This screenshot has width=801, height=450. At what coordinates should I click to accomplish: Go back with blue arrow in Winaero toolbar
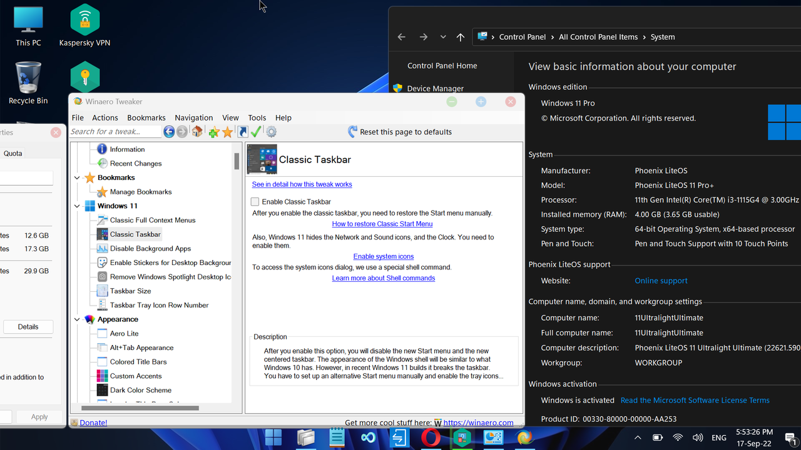169,132
